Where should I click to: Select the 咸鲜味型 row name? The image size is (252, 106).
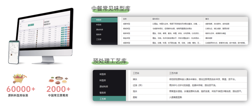tap(127, 24)
